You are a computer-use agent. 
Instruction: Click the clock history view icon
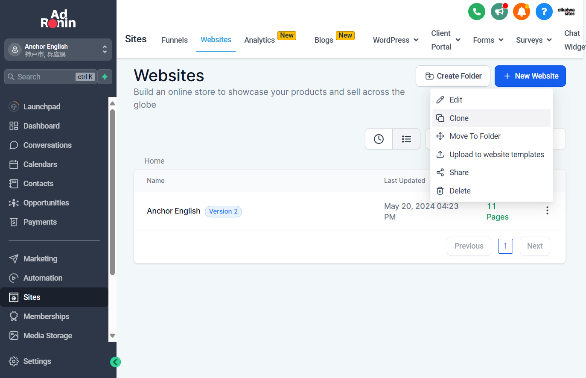coord(379,139)
